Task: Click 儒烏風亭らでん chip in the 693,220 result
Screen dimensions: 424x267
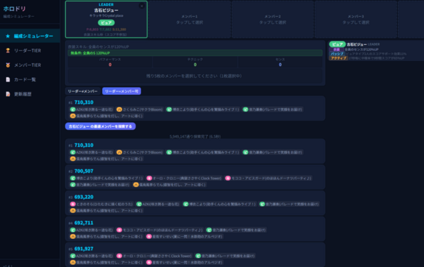Action: [x=107, y=211]
